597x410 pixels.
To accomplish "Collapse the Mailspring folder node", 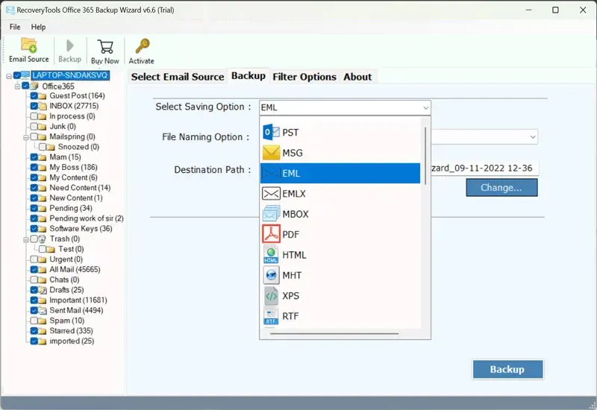I will [x=25, y=137].
